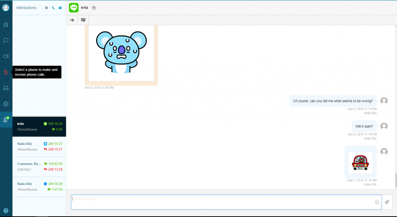Open the Favorites star in the sidebar
The height and width of the screenshot is (217, 397).
pos(6,24)
